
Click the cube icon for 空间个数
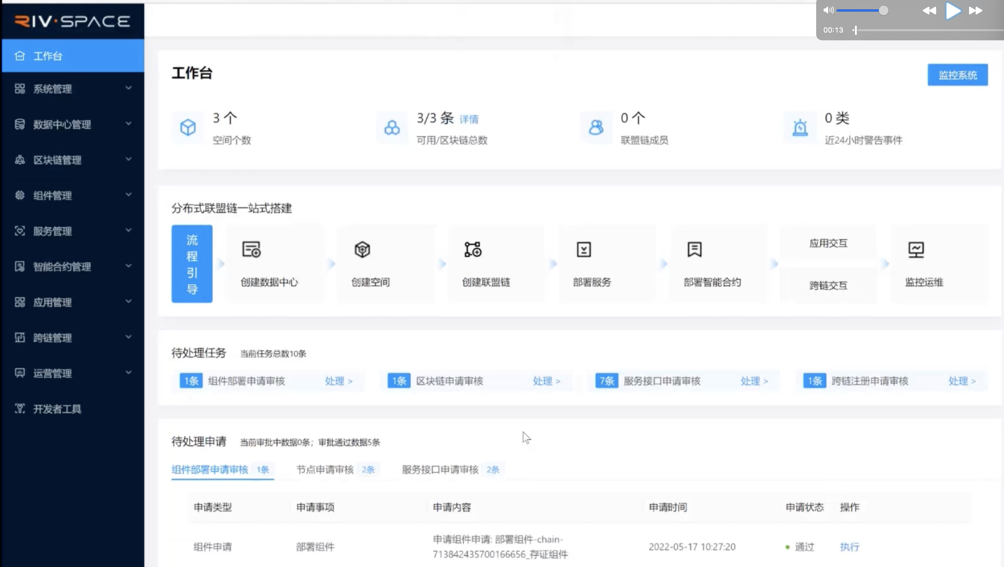[x=188, y=127]
